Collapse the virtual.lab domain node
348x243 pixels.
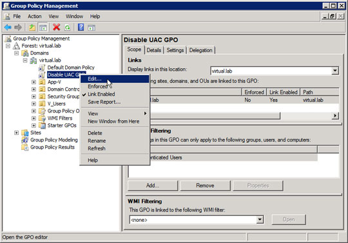25,60
